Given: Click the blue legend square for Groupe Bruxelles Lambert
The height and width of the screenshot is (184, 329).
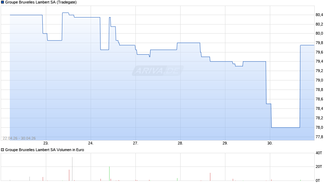Looking at the screenshot, I should [2, 2].
